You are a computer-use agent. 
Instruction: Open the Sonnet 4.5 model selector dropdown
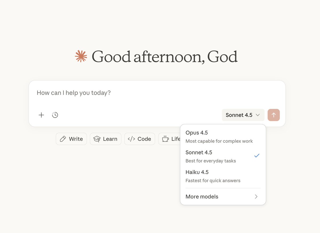coord(243,115)
